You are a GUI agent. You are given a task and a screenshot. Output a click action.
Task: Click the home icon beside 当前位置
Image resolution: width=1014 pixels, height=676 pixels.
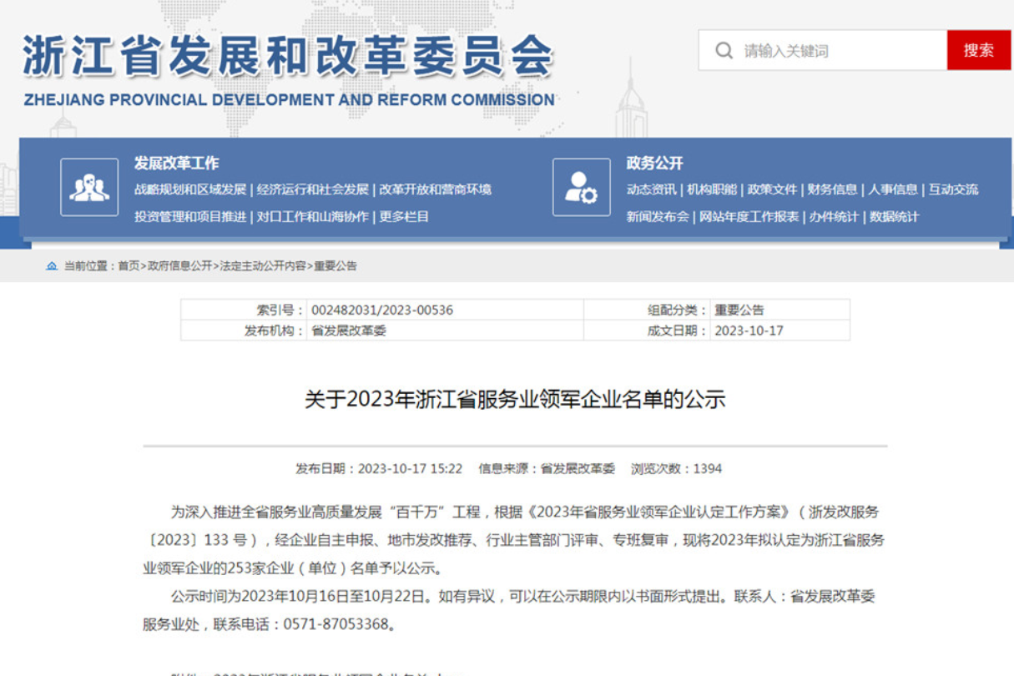pos(52,266)
